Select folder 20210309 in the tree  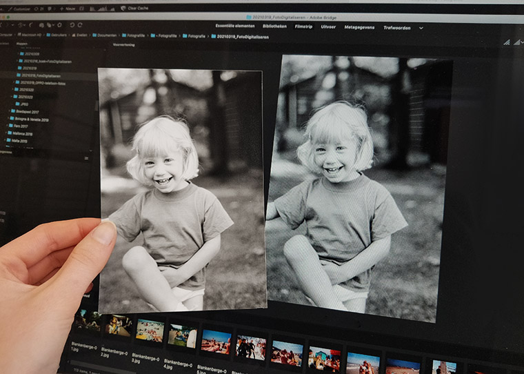click(30, 54)
